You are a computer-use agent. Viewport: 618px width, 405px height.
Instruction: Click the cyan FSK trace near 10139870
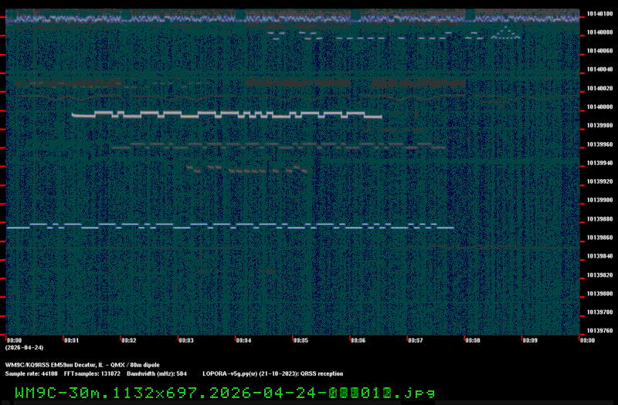coord(232,228)
